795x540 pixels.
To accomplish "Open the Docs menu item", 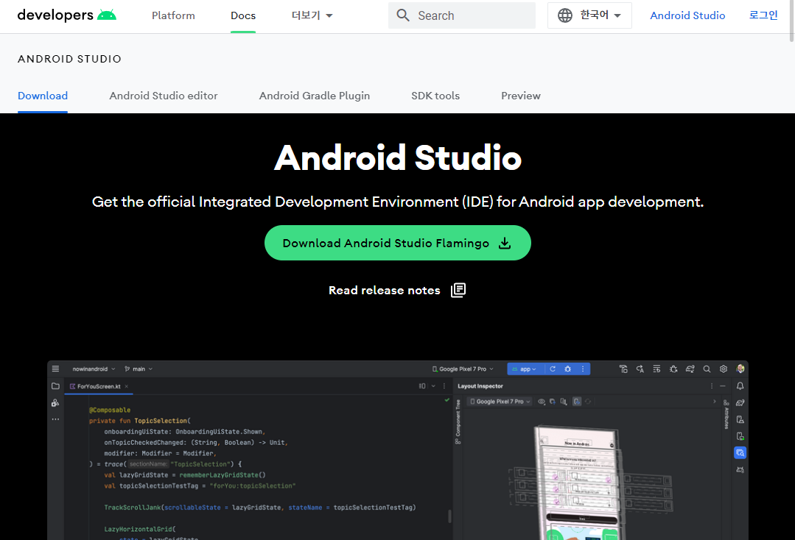I will click(x=243, y=15).
